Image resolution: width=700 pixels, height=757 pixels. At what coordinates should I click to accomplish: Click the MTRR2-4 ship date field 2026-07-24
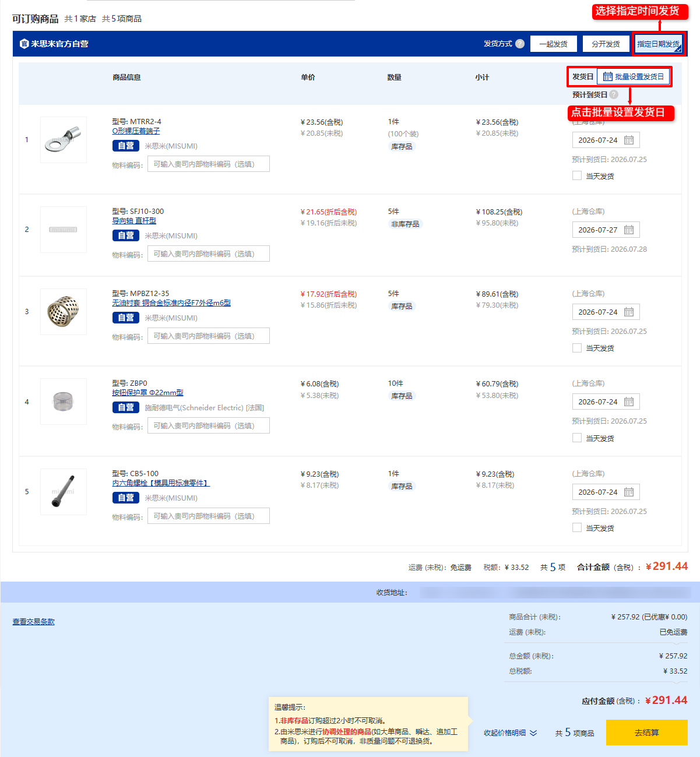point(606,140)
